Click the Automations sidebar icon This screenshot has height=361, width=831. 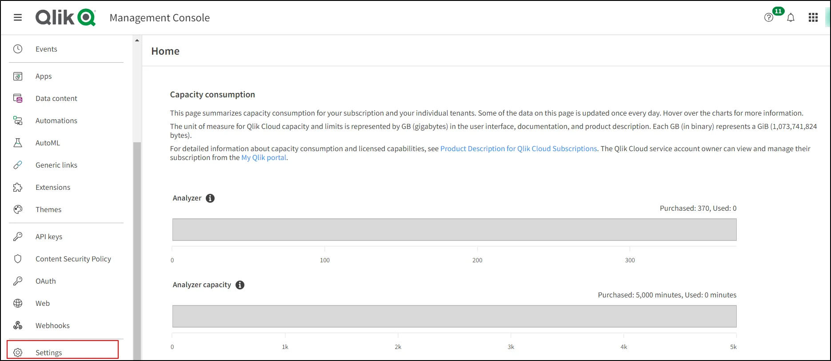click(x=18, y=120)
